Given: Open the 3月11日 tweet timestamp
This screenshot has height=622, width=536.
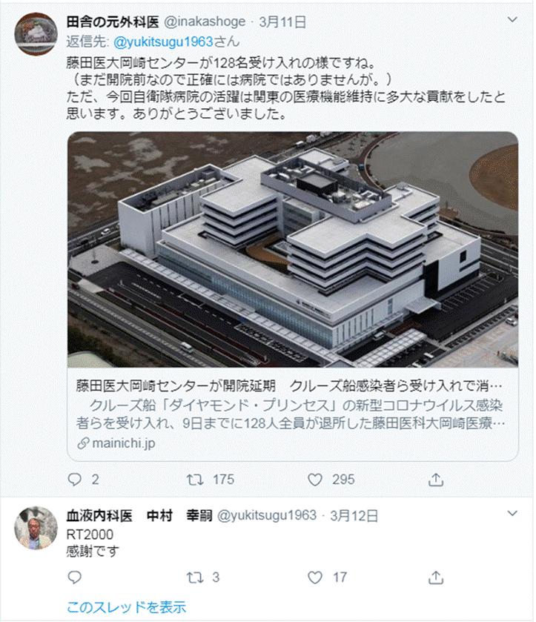Looking at the screenshot, I should pyautogui.click(x=282, y=21).
